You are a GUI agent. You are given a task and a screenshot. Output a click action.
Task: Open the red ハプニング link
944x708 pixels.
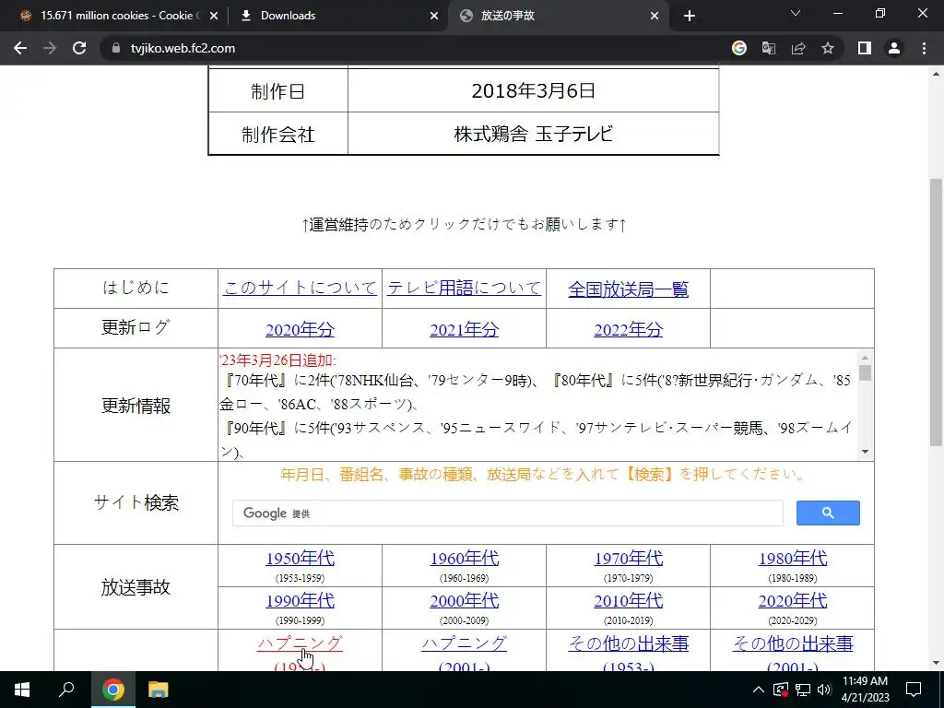(300, 643)
